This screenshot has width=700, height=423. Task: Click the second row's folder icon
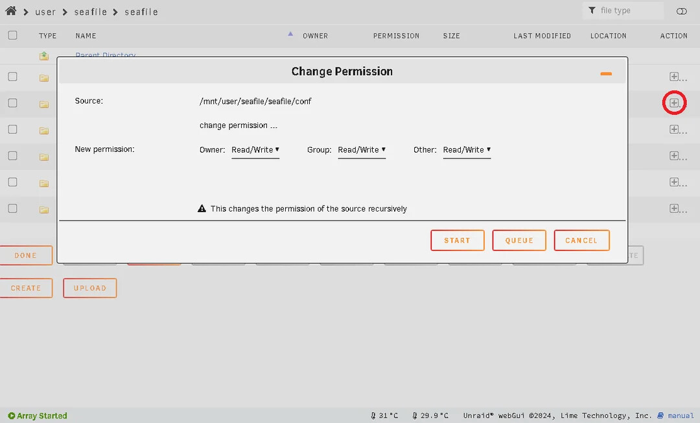44,104
